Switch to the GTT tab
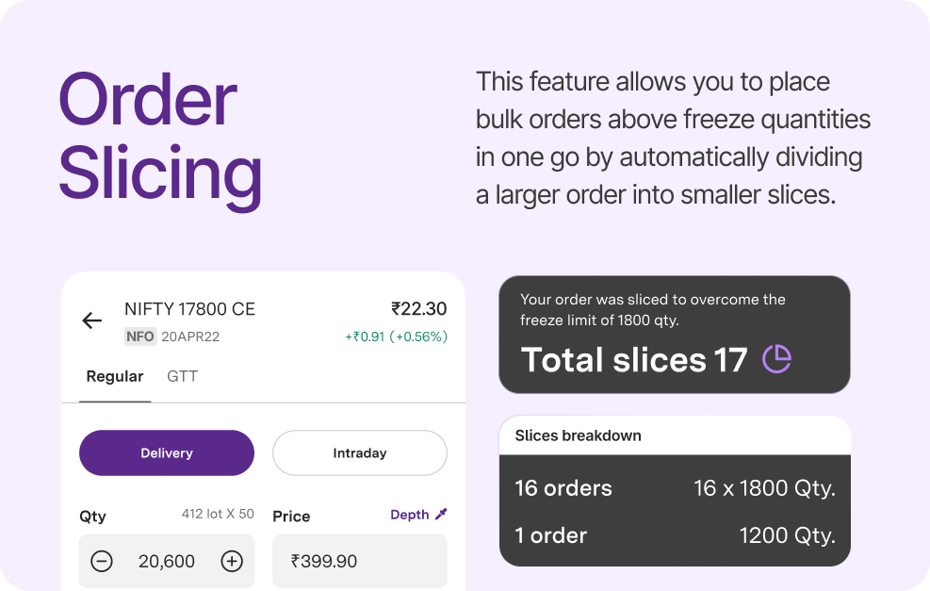The height and width of the screenshot is (591, 930). pos(182,377)
